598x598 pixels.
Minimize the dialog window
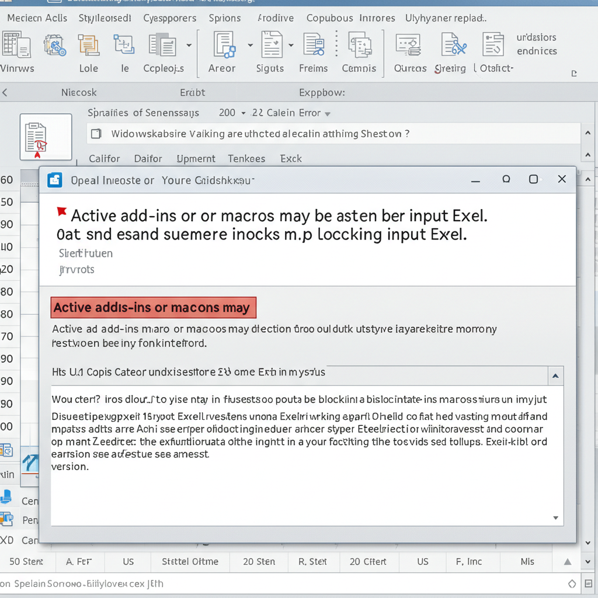click(x=475, y=181)
